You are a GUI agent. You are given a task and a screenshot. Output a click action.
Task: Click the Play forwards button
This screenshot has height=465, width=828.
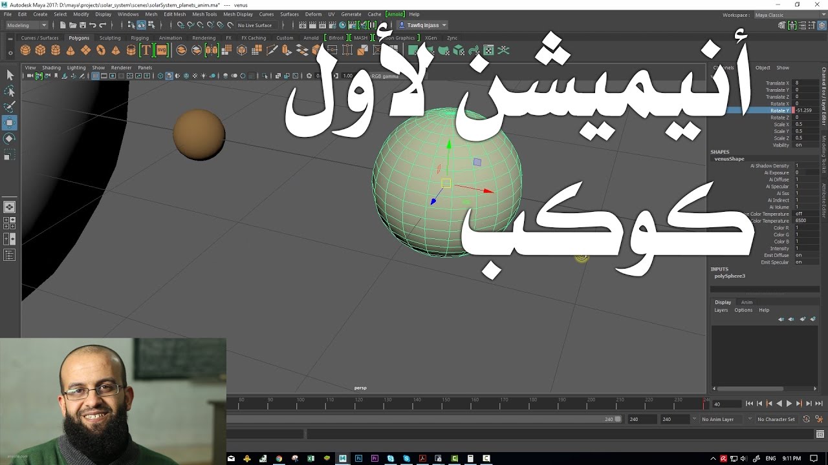tap(789, 404)
